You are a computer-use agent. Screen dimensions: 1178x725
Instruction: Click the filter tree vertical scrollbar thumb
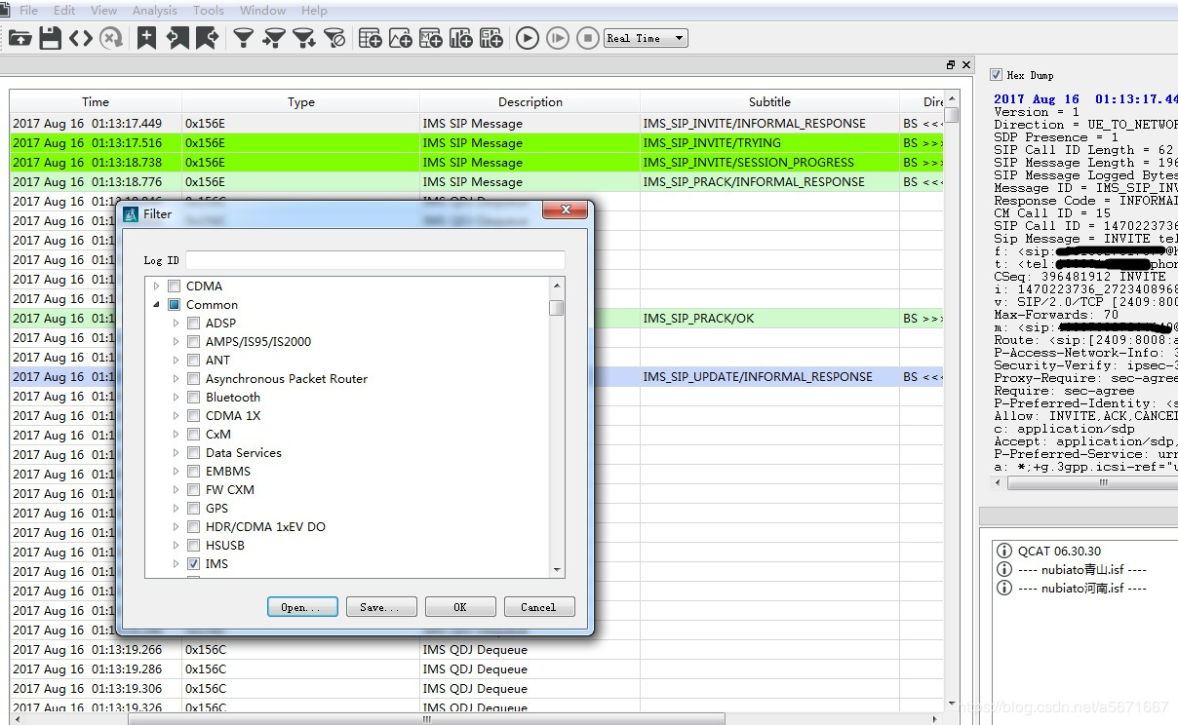point(557,308)
